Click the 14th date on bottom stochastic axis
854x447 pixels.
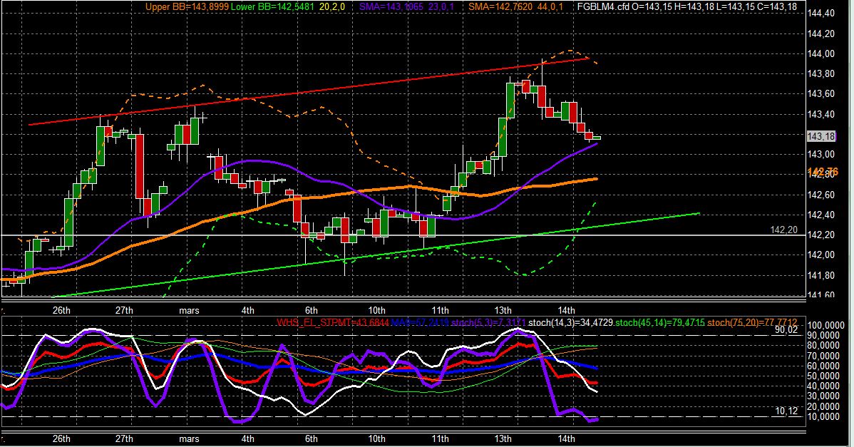[x=567, y=439]
